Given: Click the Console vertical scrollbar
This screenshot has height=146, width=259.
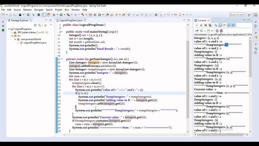Looking at the screenshot, I should 251,58.
